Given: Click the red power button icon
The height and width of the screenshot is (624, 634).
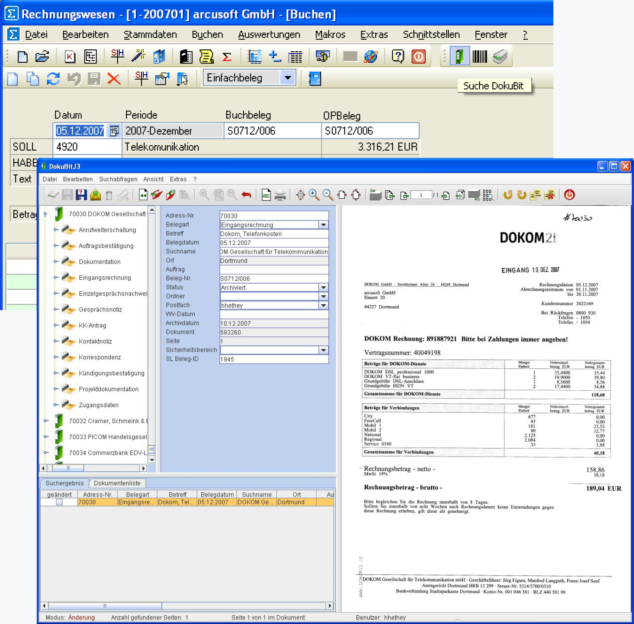Looking at the screenshot, I should [x=569, y=195].
